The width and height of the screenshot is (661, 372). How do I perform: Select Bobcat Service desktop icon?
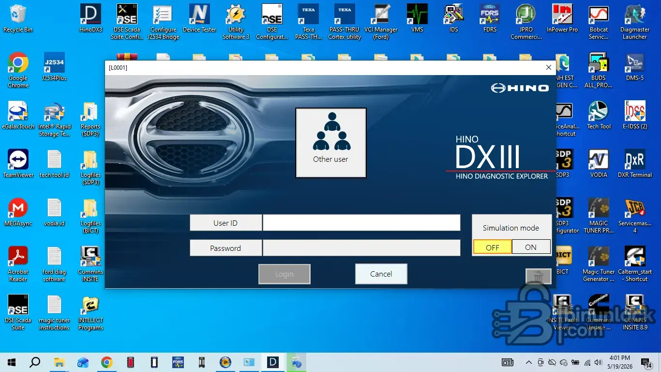599,22
